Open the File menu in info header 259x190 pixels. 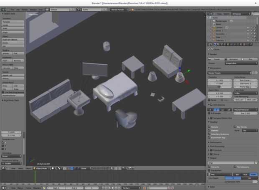13,10
